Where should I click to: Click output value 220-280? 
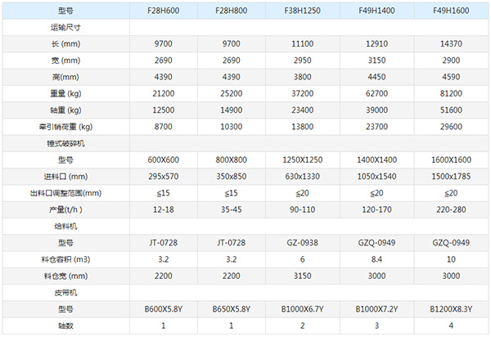coord(448,209)
